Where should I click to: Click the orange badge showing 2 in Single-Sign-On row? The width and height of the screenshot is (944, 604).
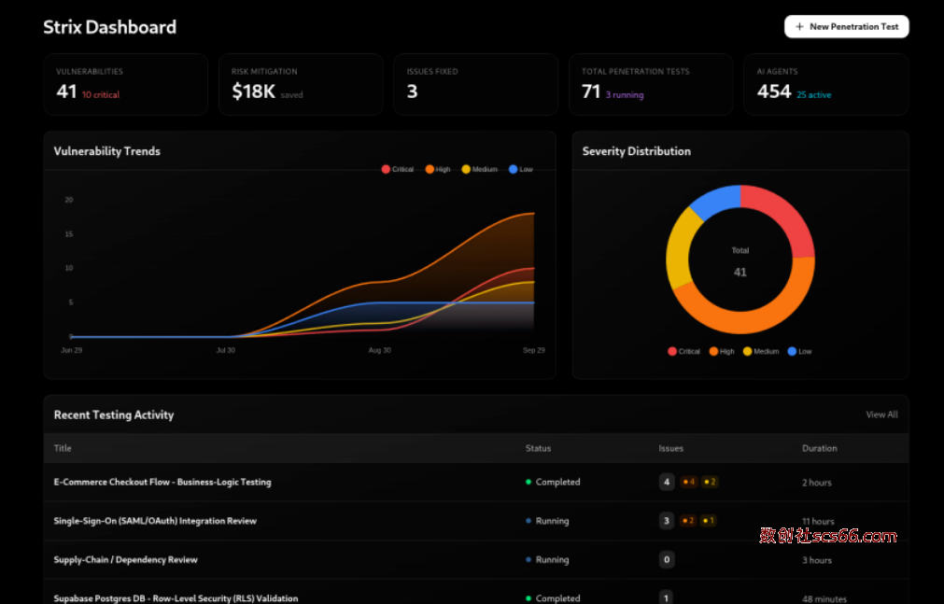tap(689, 521)
